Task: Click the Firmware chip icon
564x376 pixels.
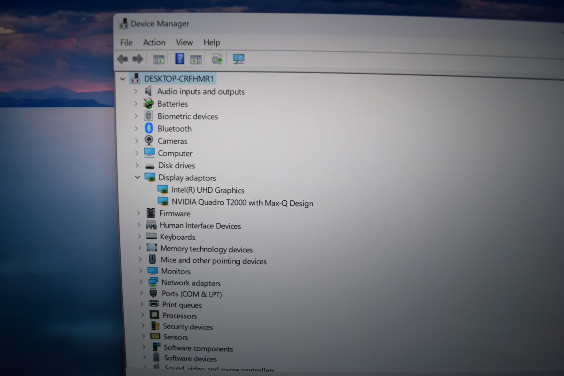Action: click(x=151, y=213)
